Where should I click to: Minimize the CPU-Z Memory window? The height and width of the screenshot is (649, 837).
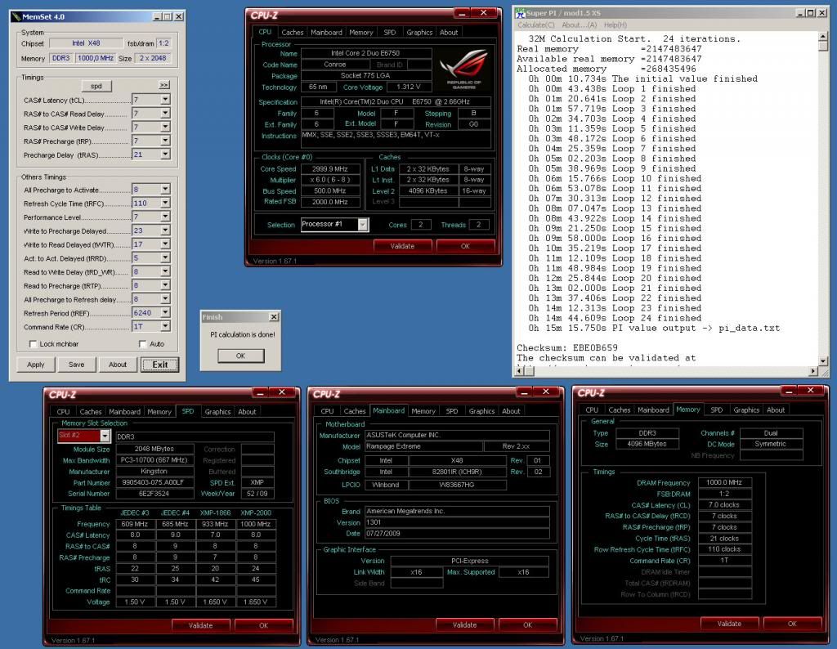point(788,391)
